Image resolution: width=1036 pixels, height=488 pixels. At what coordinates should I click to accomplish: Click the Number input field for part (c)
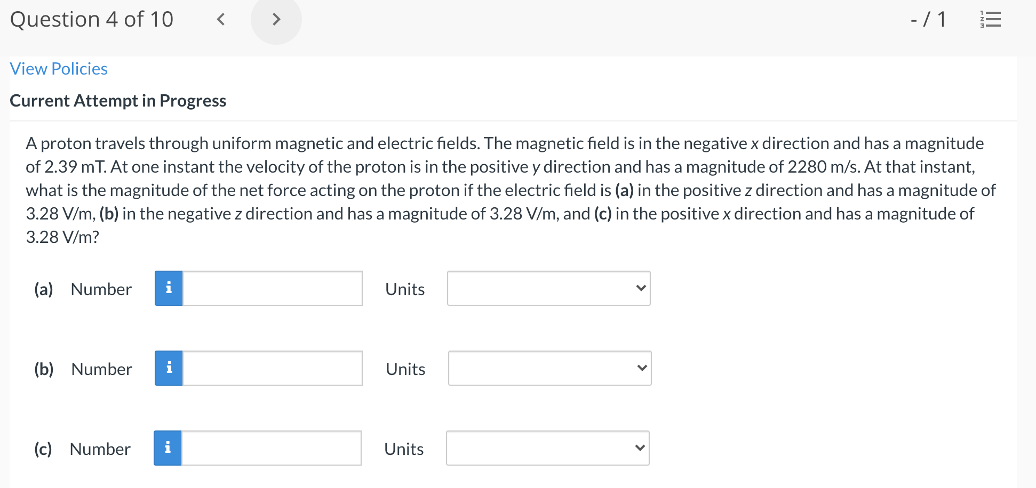[272, 448]
